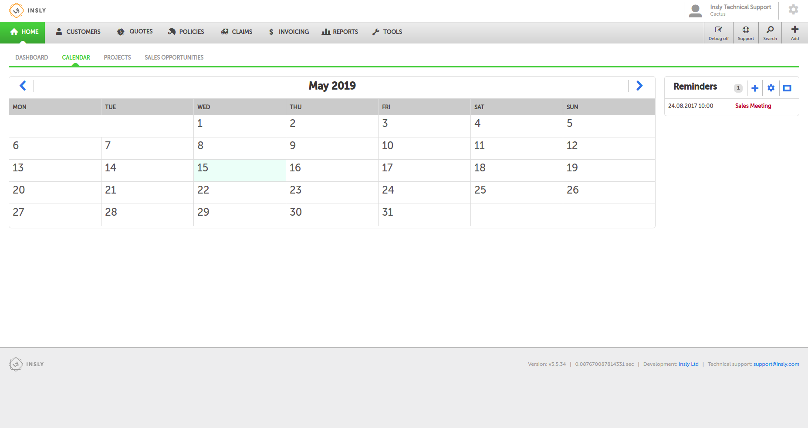This screenshot has height=428, width=808.
Task: Select May 12 in calendar
Action: pos(609,148)
